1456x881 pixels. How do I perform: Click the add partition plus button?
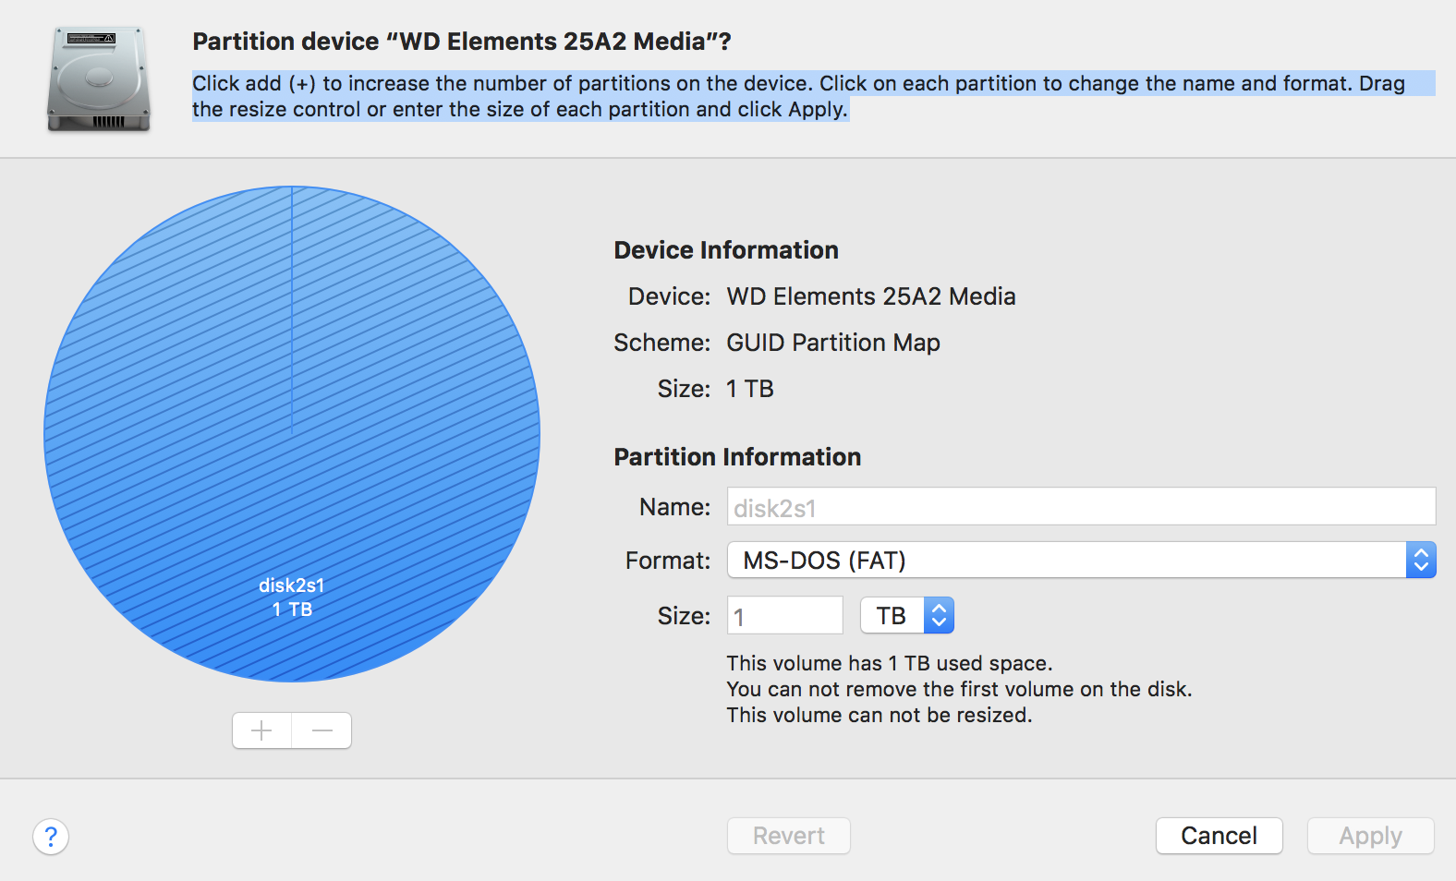tap(261, 730)
